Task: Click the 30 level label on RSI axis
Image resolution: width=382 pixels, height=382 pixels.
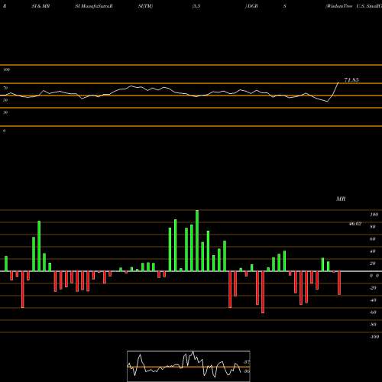Action: pyautogui.click(x=5, y=112)
